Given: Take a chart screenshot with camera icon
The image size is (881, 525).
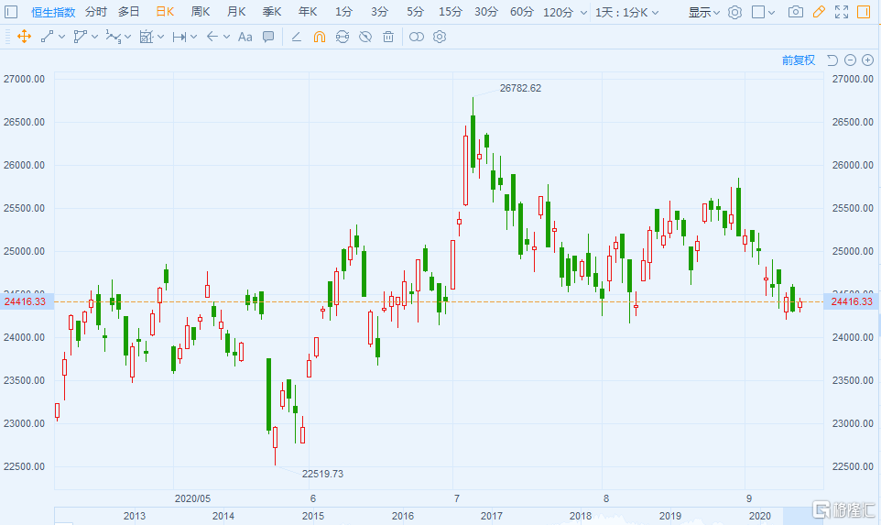Looking at the screenshot, I should (x=796, y=12).
